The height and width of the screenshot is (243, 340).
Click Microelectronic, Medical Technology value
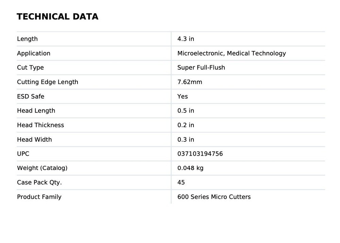[232, 53]
